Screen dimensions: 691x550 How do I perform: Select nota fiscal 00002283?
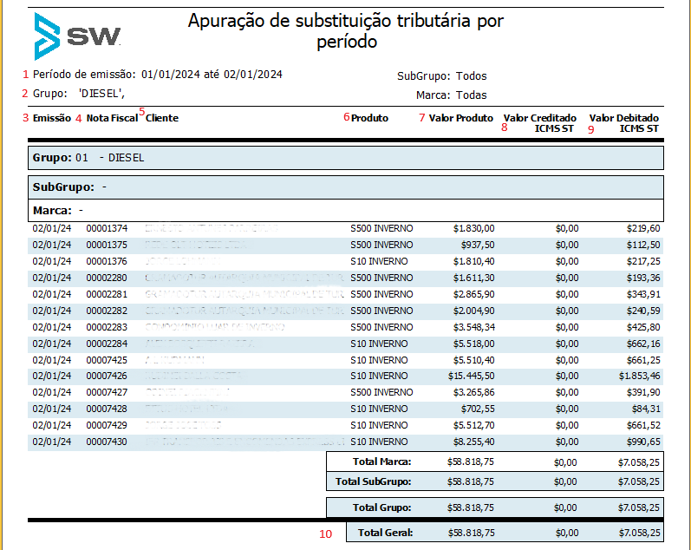pos(107,327)
